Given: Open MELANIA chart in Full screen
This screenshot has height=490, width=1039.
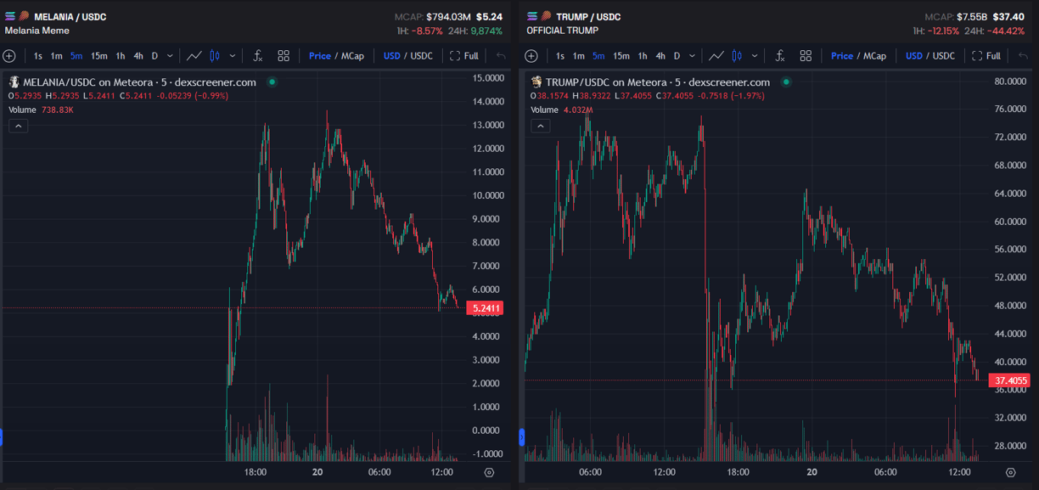Looking at the screenshot, I should click(x=464, y=56).
